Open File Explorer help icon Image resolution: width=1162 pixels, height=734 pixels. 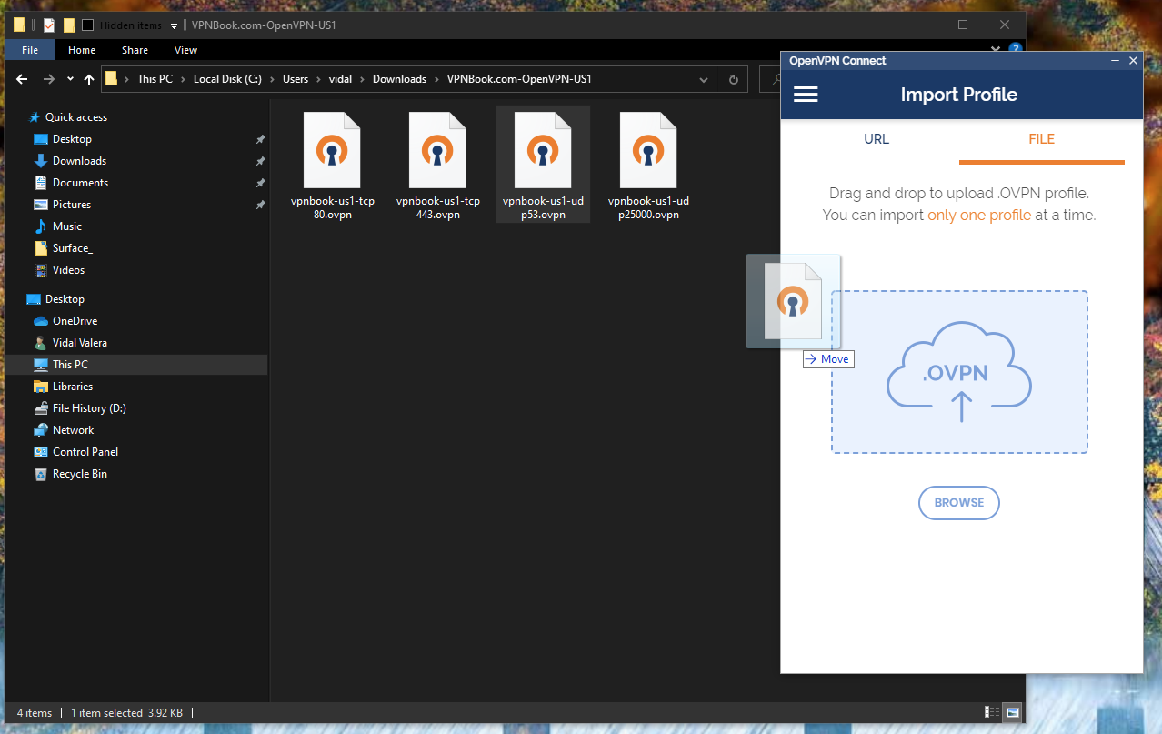pos(1016,49)
